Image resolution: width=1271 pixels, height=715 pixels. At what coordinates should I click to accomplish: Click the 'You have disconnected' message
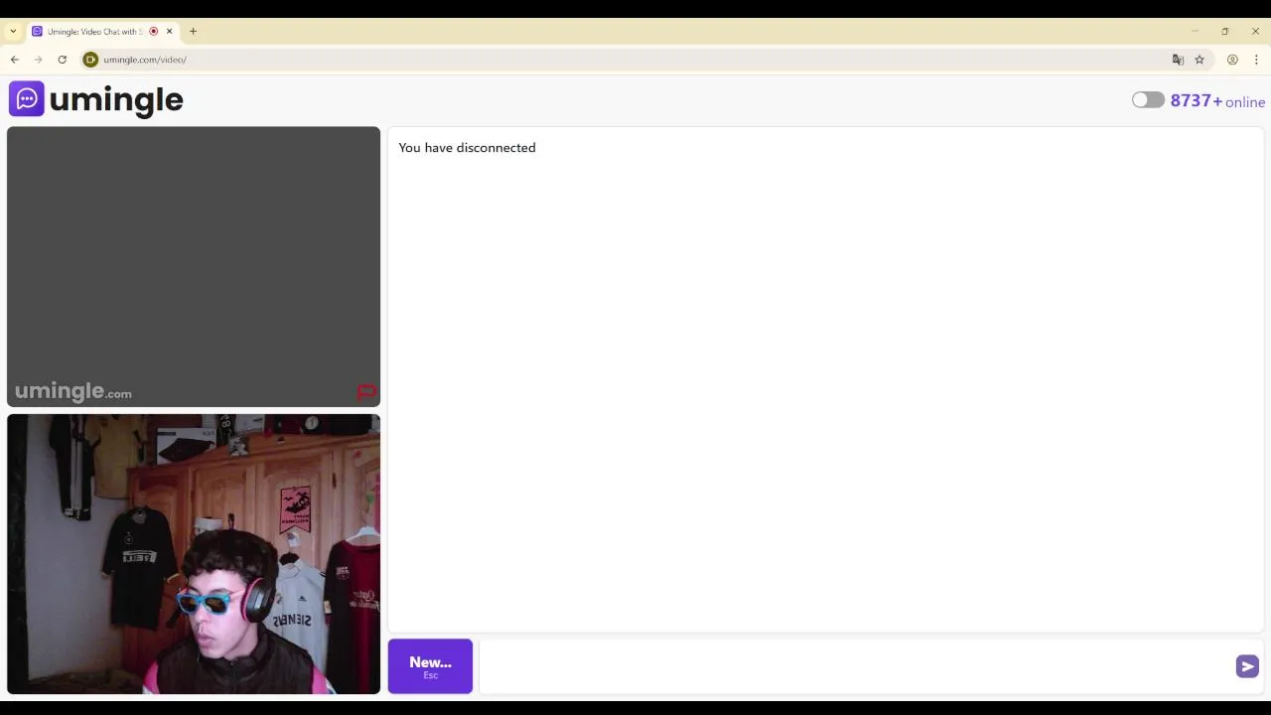point(467,148)
